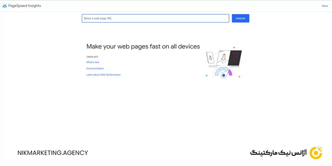Click the PageSpeed Insights logo icon
Screen dimensions: 332x166
coord(5,6)
